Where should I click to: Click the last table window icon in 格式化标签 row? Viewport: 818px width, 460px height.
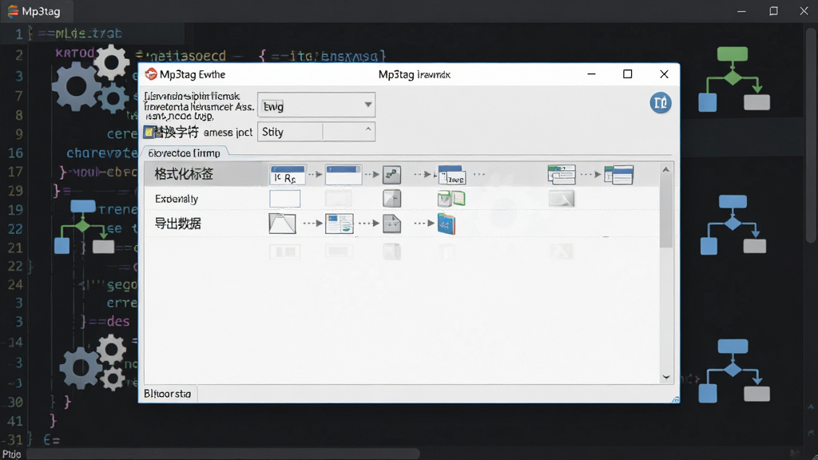click(x=619, y=175)
